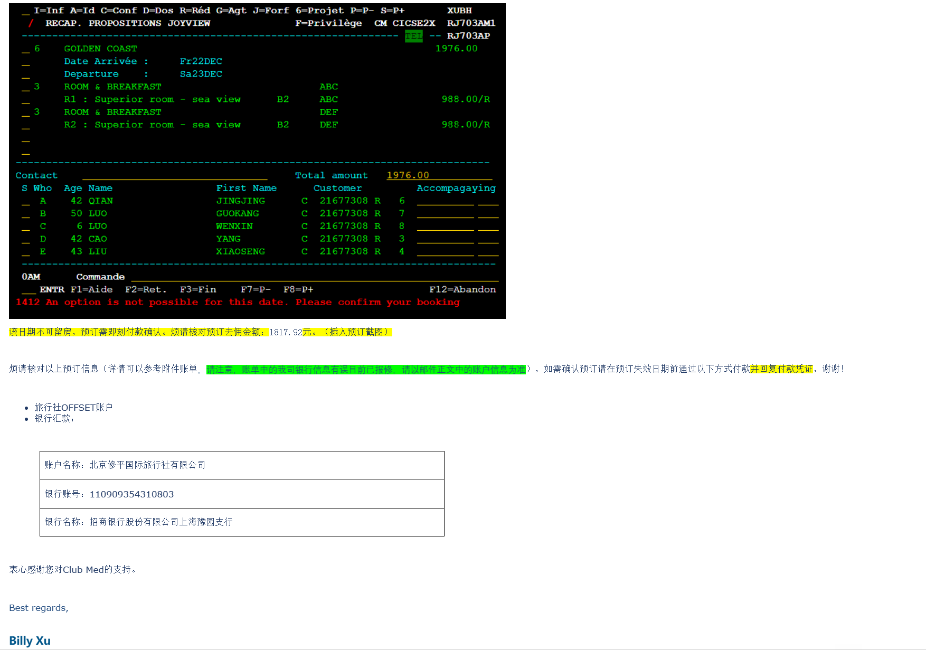Click the green highlighted 请注意 notice text
This screenshot has width=926, height=650.
click(x=365, y=369)
